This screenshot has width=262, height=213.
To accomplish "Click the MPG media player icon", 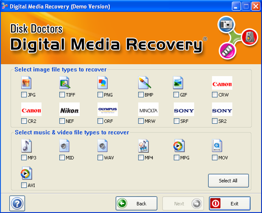I will 179,146.
